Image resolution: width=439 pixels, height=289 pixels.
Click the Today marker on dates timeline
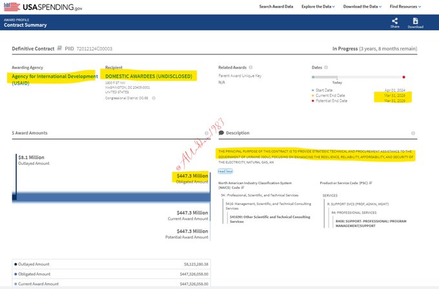pyautogui.click(x=336, y=78)
